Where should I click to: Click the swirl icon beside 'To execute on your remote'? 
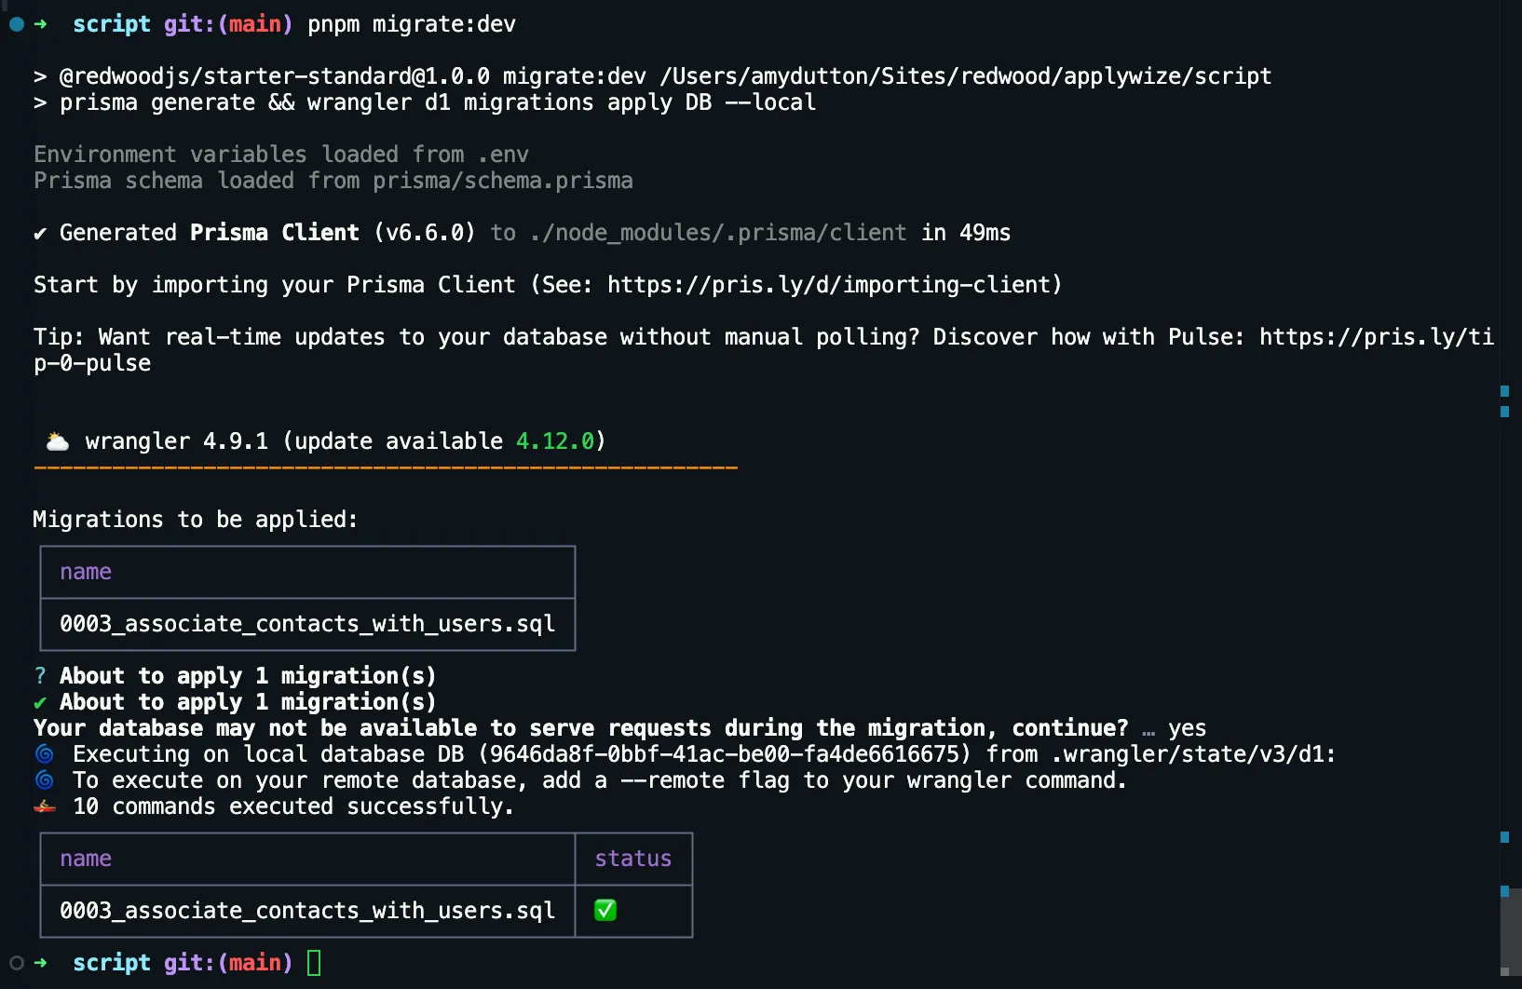click(x=44, y=780)
